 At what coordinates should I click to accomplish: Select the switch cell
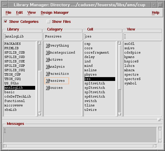click(x=91, y=101)
